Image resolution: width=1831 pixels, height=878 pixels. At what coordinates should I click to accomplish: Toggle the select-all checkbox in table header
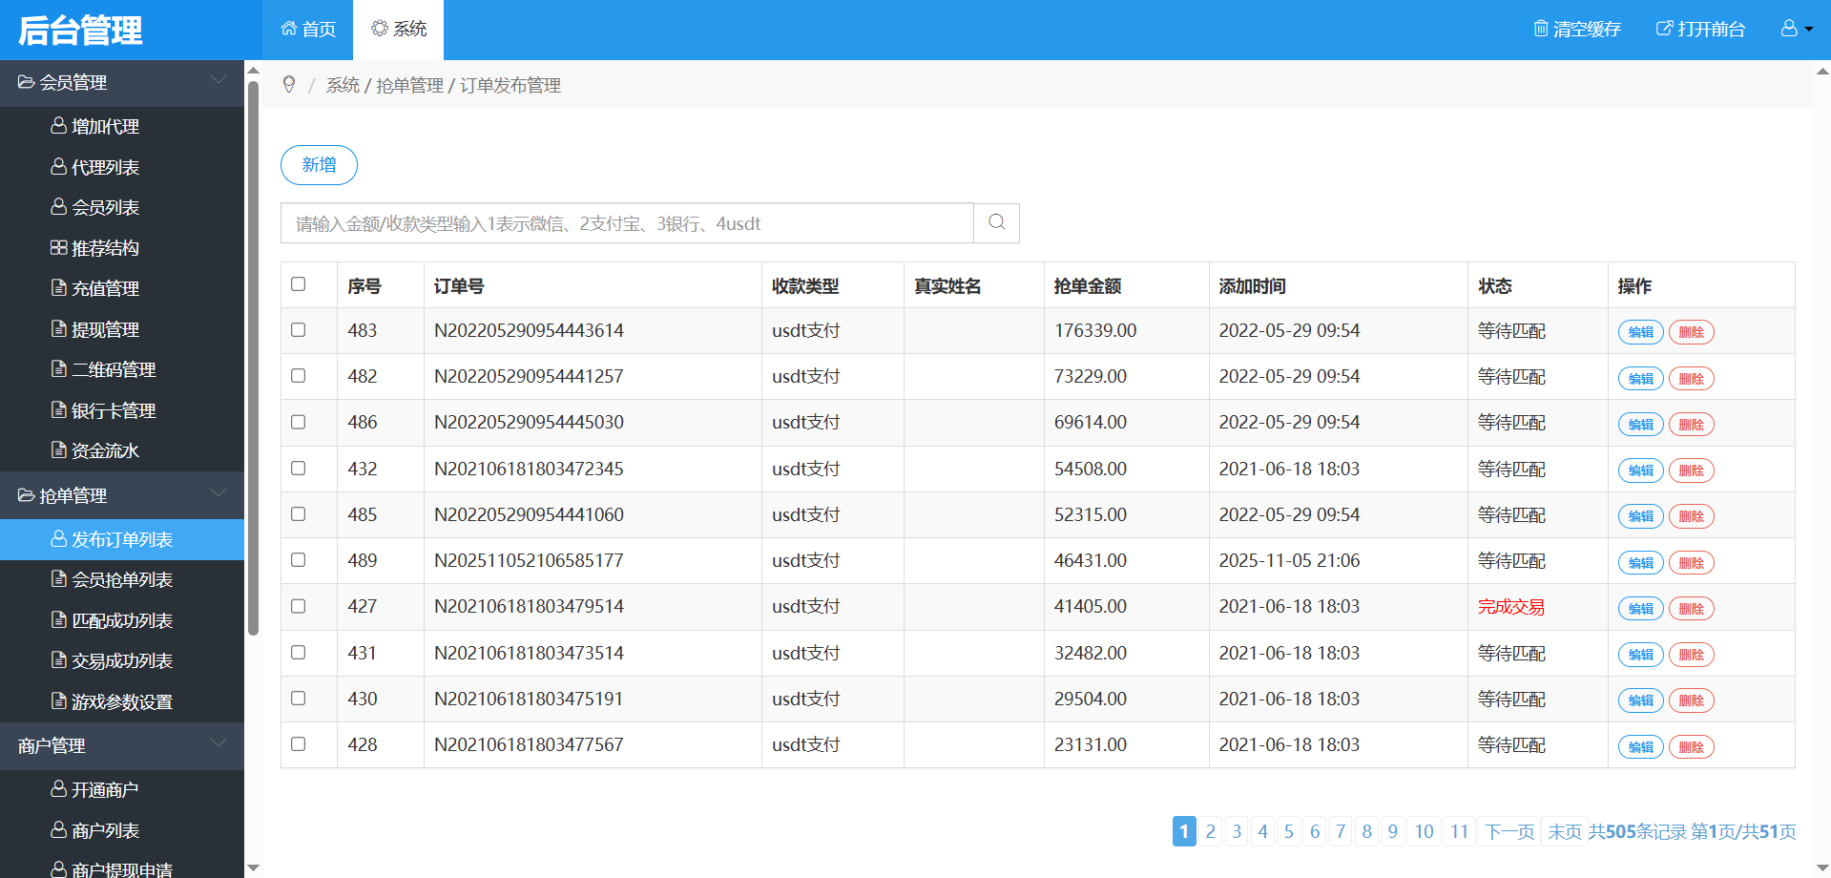coord(299,284)
